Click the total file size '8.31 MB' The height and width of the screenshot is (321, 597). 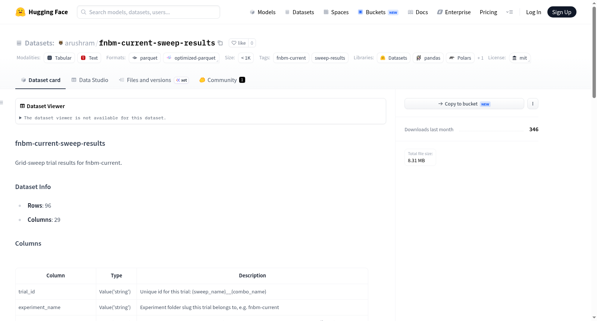click(416, 161)
